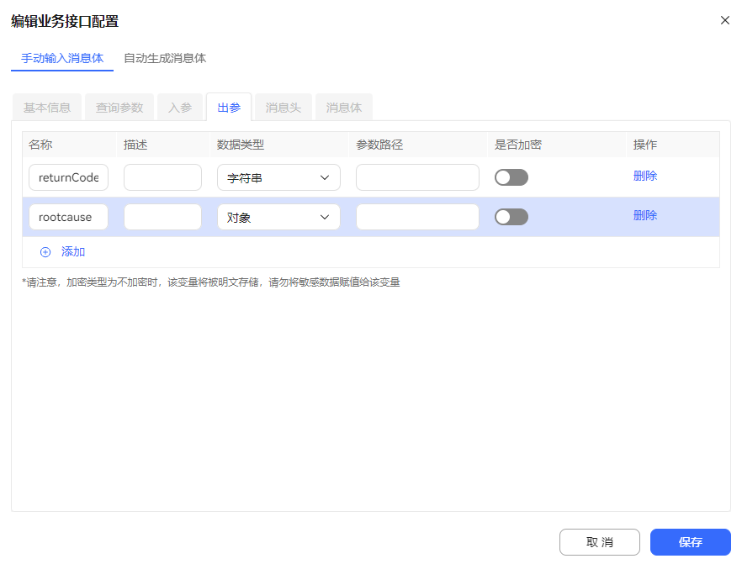Focus the rootcause name field
Viewport: 742px width, 564px height.
pyautogui.click(x=69, y=217)
